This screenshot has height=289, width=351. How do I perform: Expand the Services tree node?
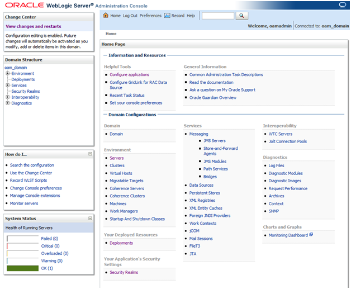click(x=8, y=86)
